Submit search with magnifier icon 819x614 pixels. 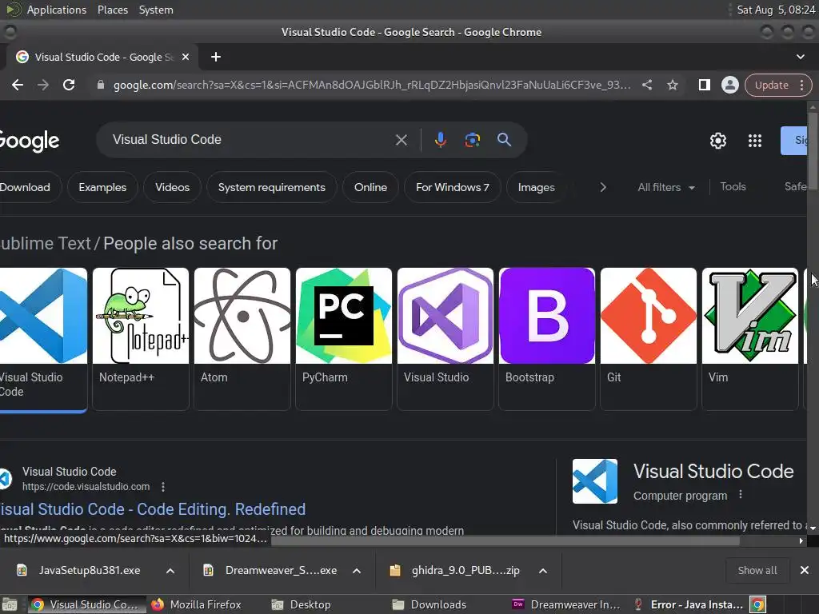504,140
